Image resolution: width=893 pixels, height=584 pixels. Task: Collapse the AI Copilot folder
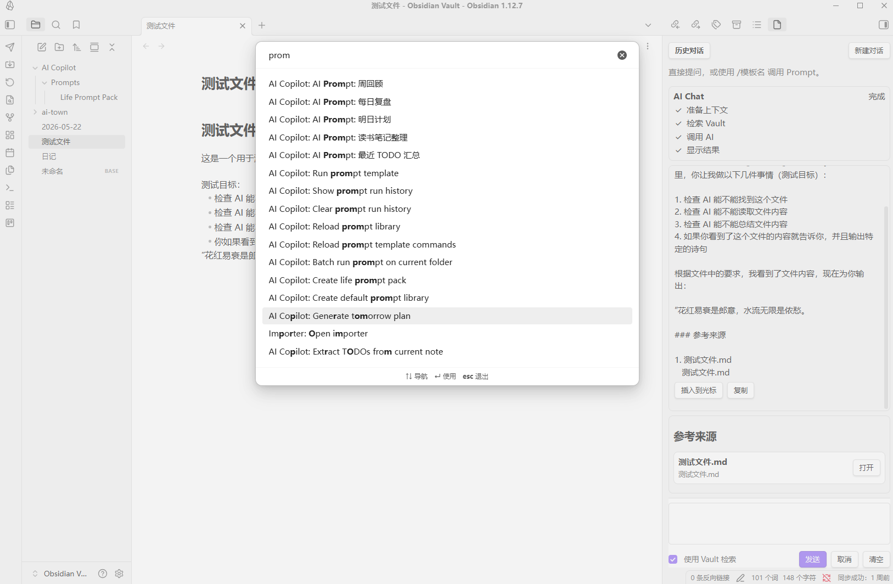tap(35, 68)
